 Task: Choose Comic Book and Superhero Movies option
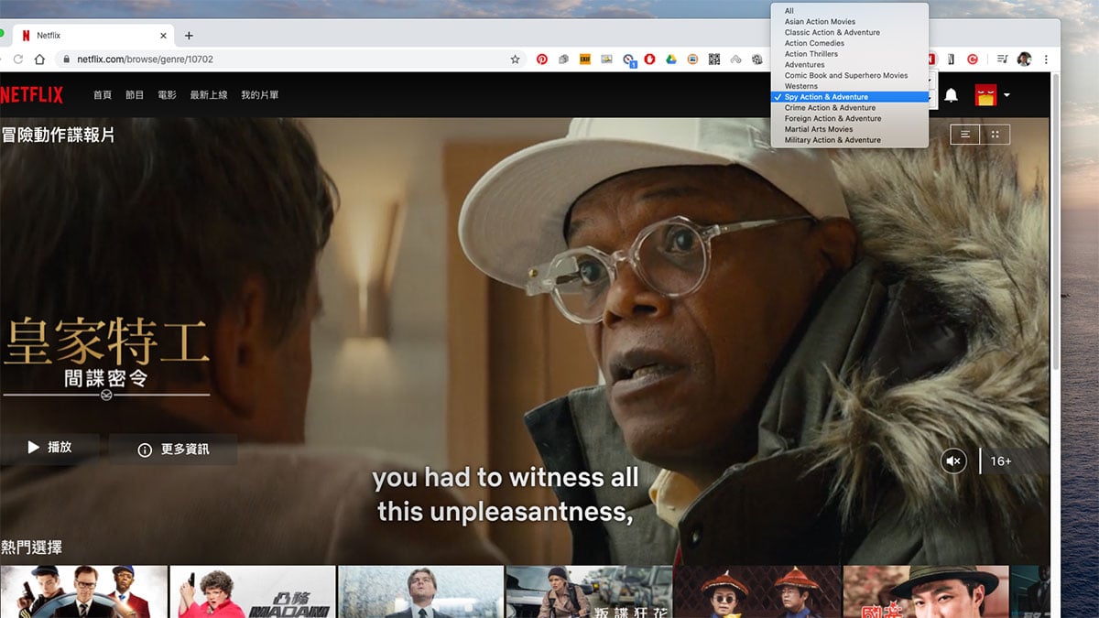tap(850, 76)
